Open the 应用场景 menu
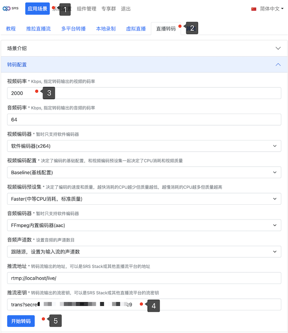The height and width of the screenshot is (333, 288). tap(37, 9)
